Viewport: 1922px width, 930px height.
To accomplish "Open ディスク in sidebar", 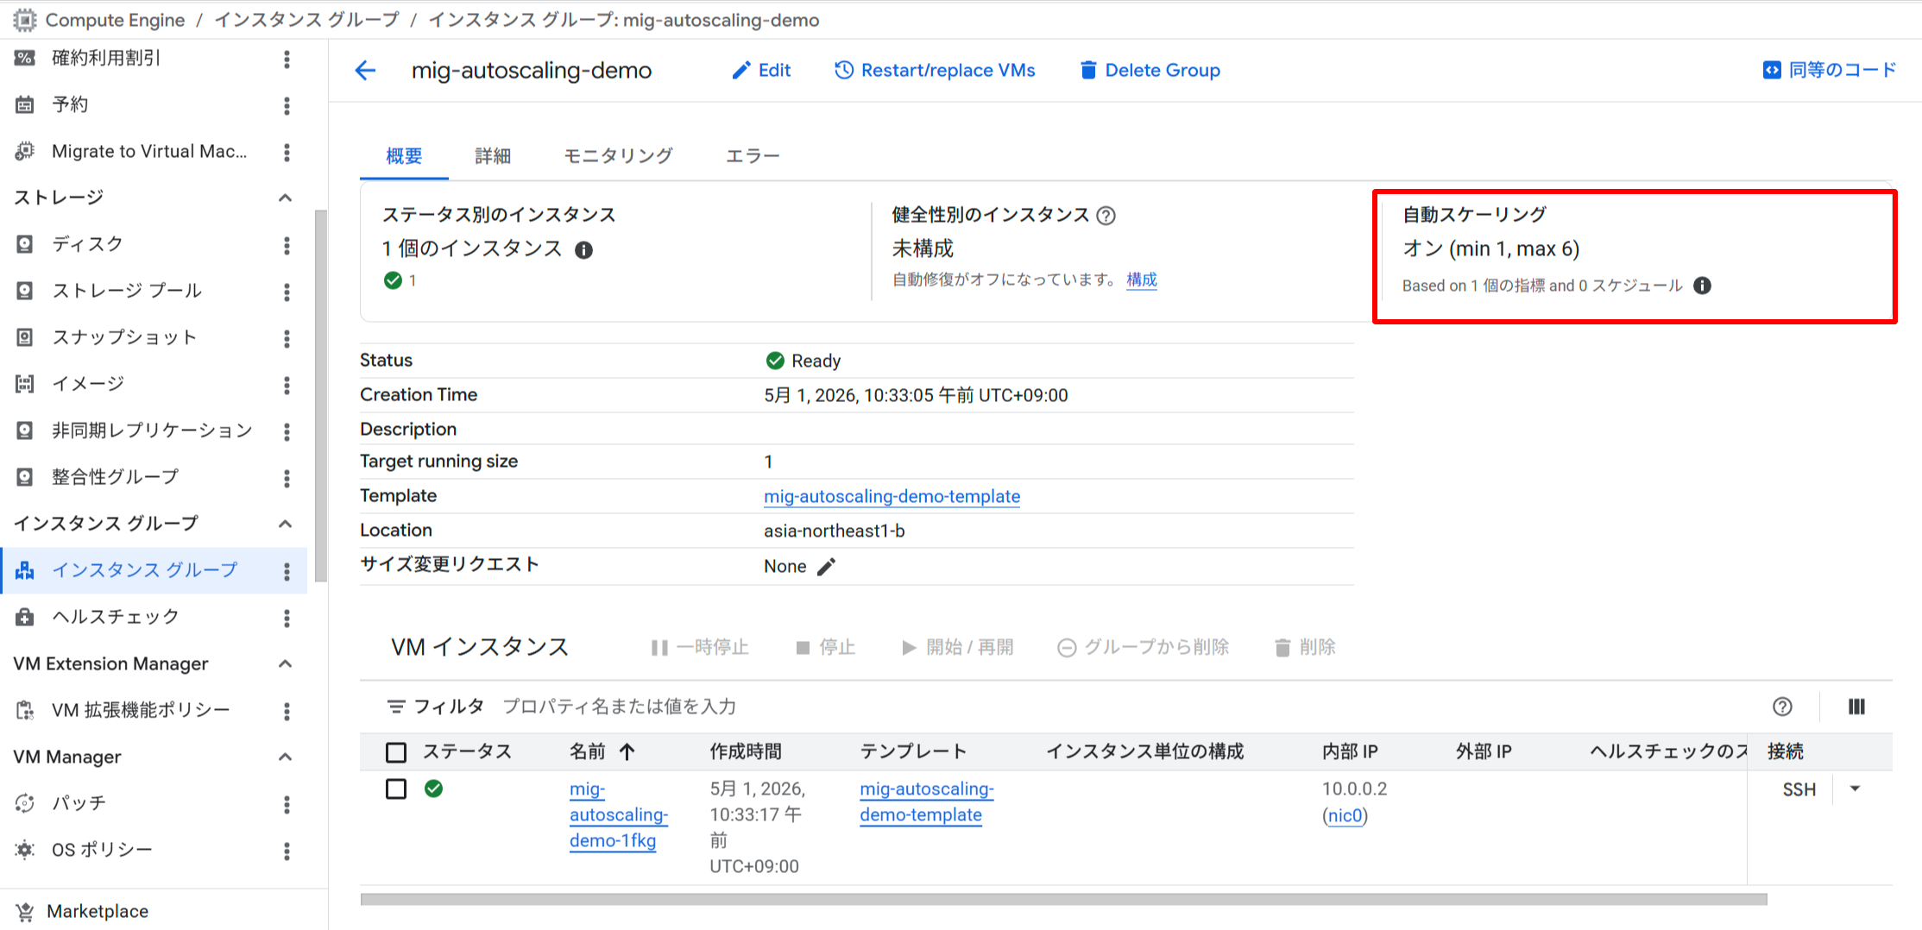I will [87, 244].
